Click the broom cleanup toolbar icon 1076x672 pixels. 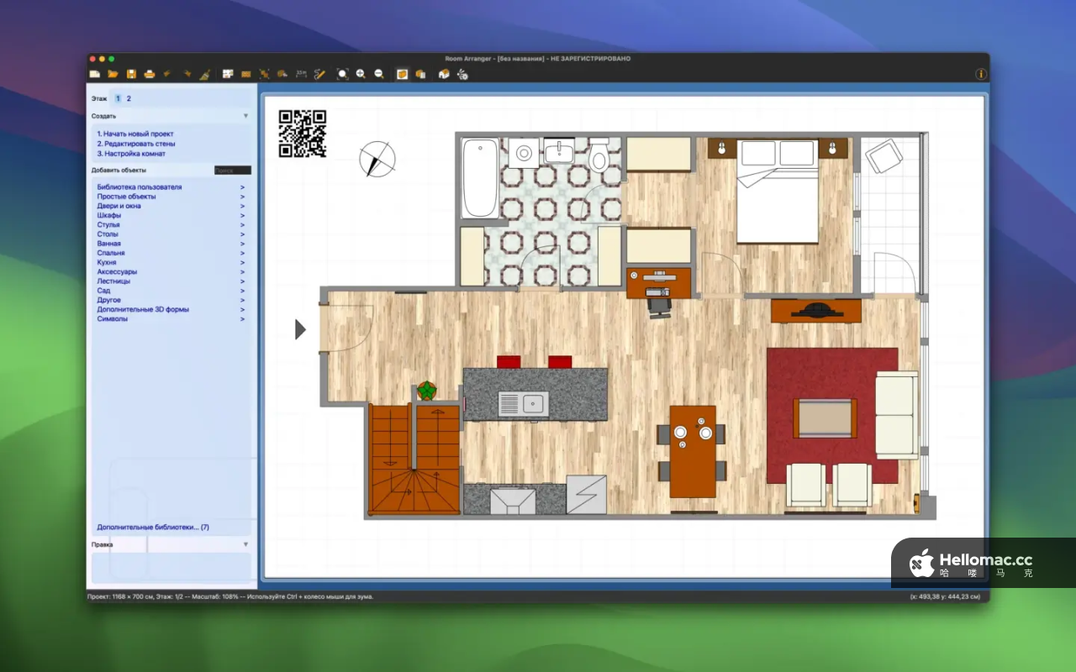coord(204,74)
